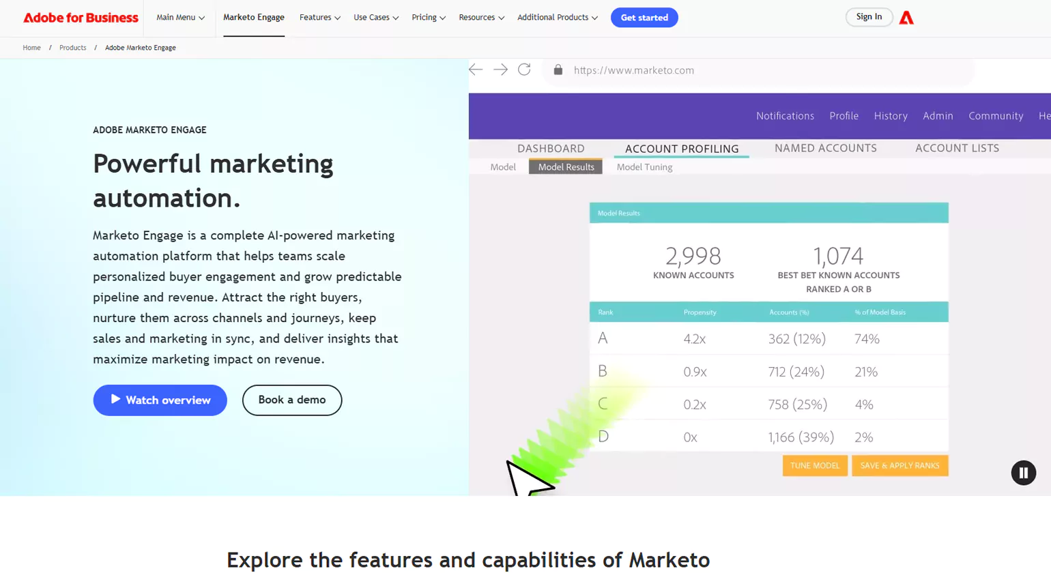
Task: Open the Products breadcrumb link
Action: pyautogui.click(x=72, y=48)
